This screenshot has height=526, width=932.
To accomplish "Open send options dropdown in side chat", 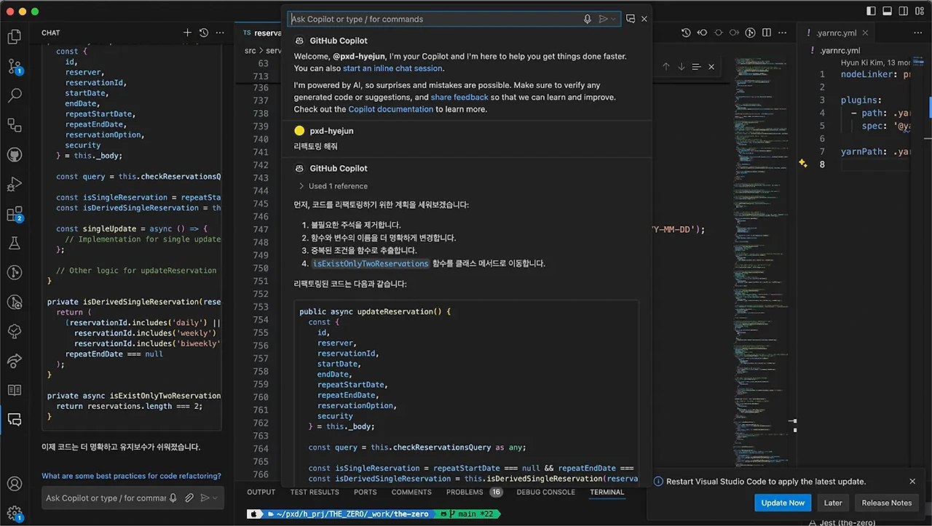I will coord(216,498).
